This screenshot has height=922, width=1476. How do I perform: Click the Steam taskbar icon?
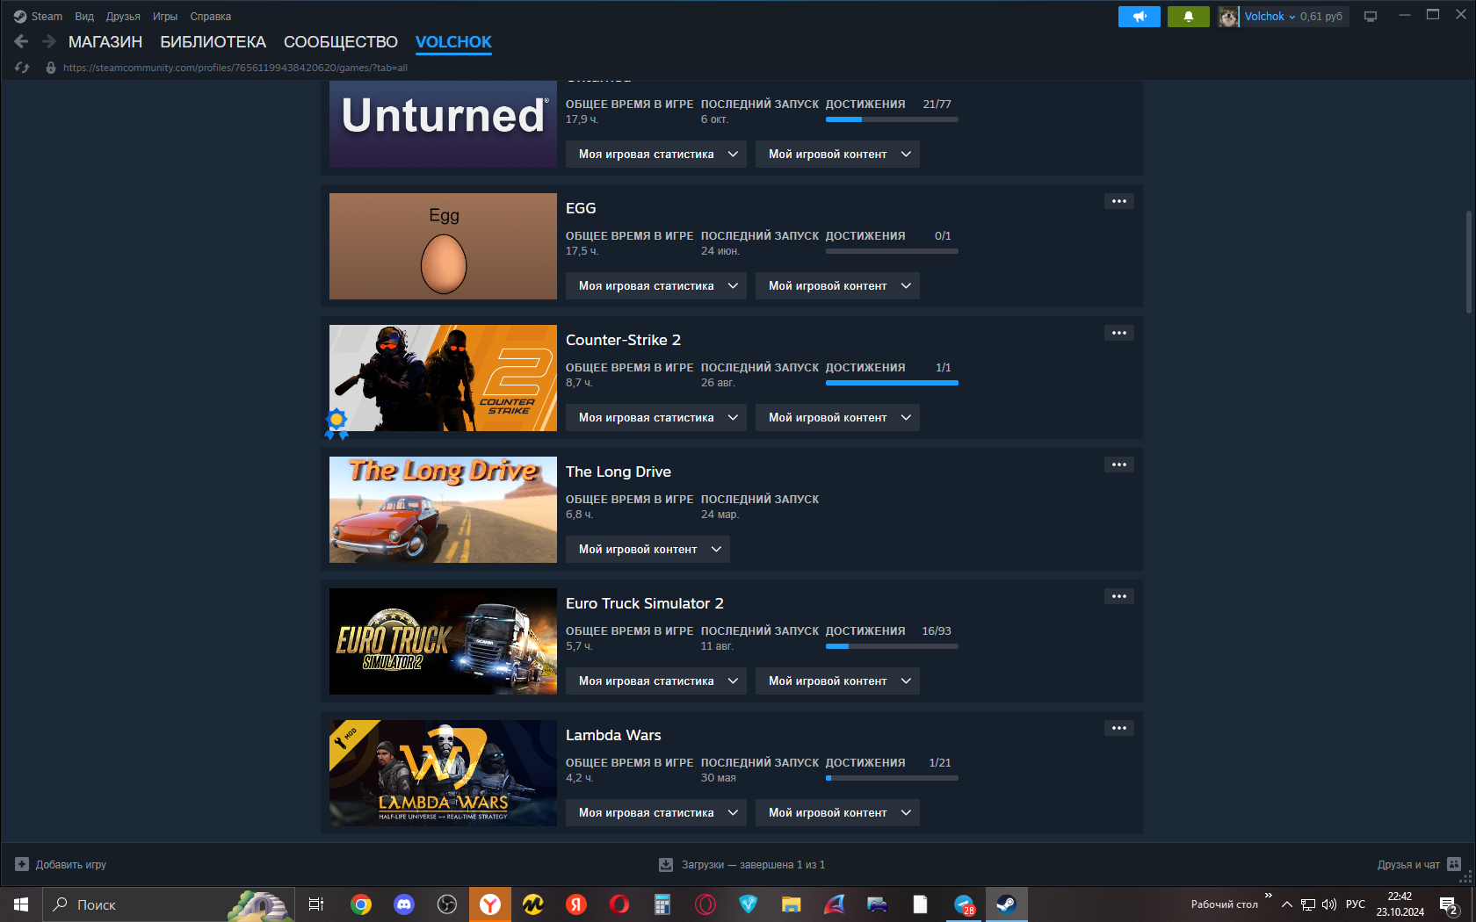(1006, 904)
